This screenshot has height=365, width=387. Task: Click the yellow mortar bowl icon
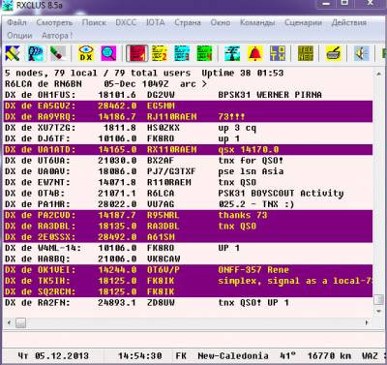coord(334,53)
